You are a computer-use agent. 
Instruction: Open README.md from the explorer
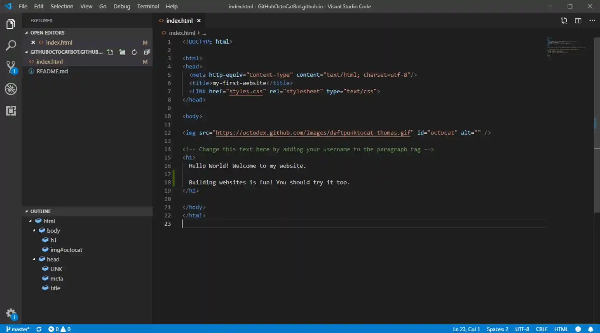(x=52, y=71)
